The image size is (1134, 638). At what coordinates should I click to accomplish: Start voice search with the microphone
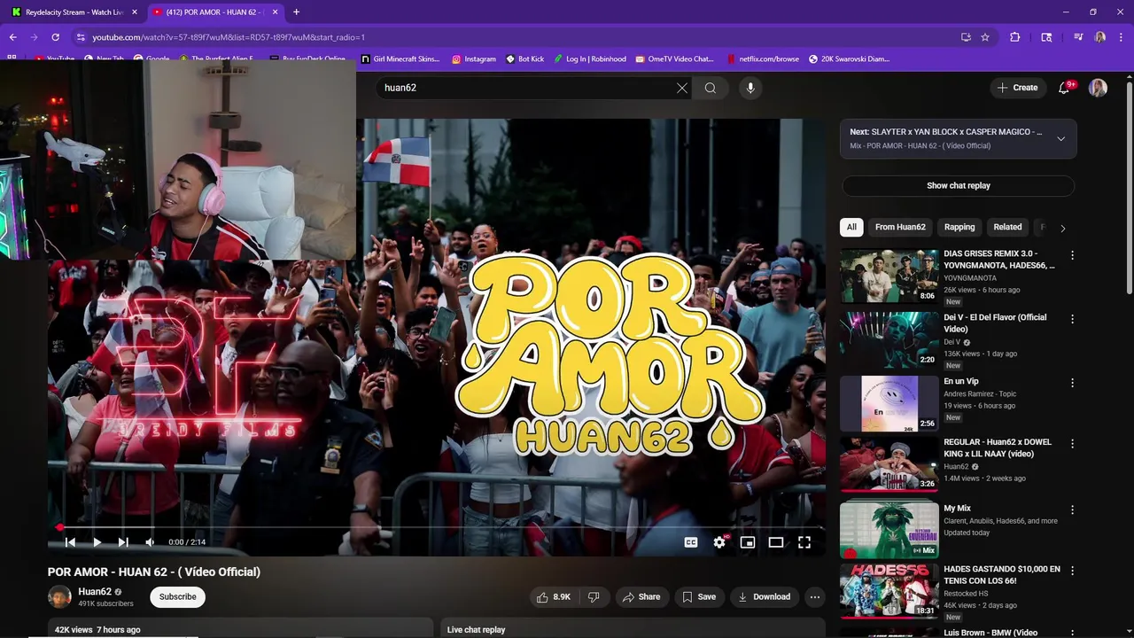[x=750, y=88]
